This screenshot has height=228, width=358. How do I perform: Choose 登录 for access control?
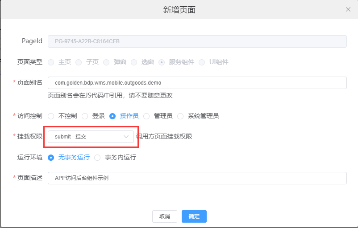(85, 116)
